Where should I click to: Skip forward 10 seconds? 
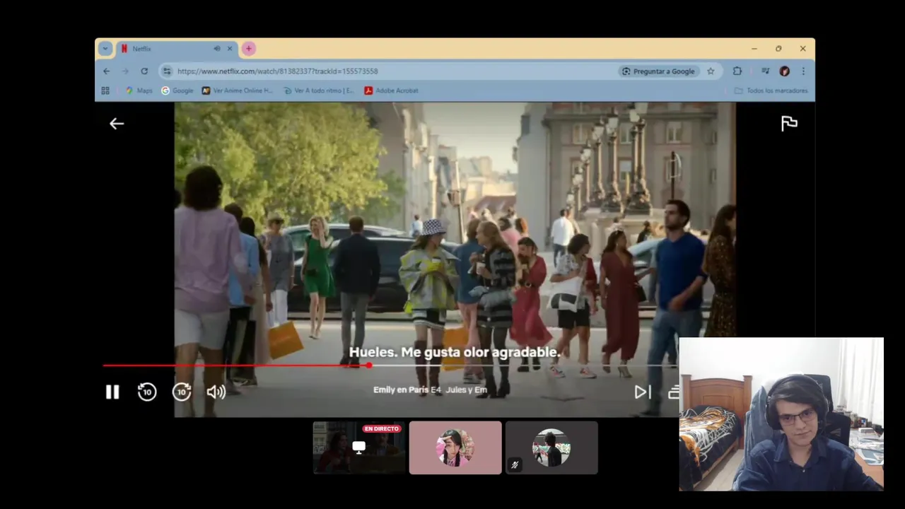[x=182, y=392]
